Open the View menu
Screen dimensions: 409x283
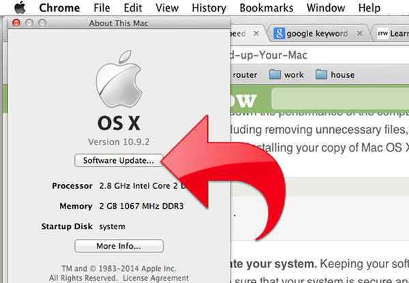coord(167,8)
